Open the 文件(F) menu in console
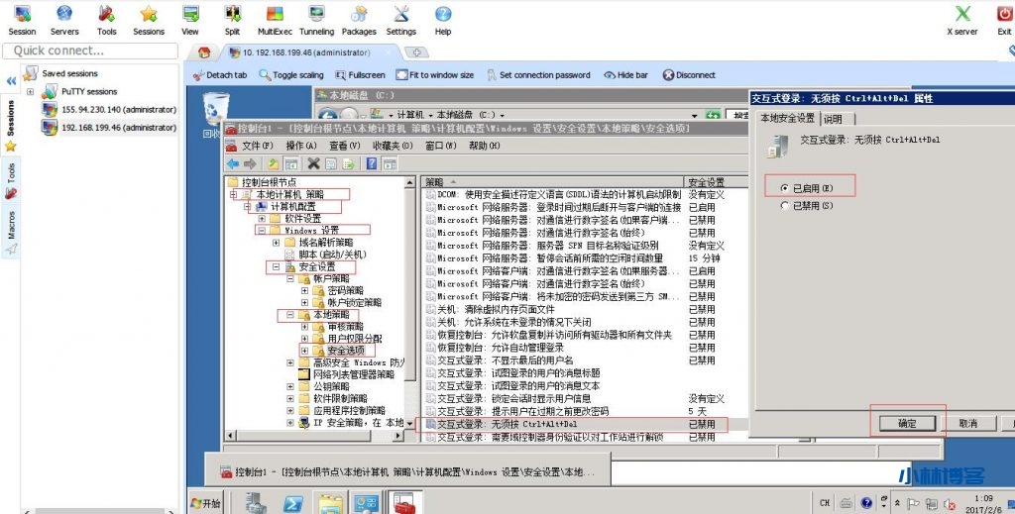This screenshot has width=1015, height=514. [256, 146]
